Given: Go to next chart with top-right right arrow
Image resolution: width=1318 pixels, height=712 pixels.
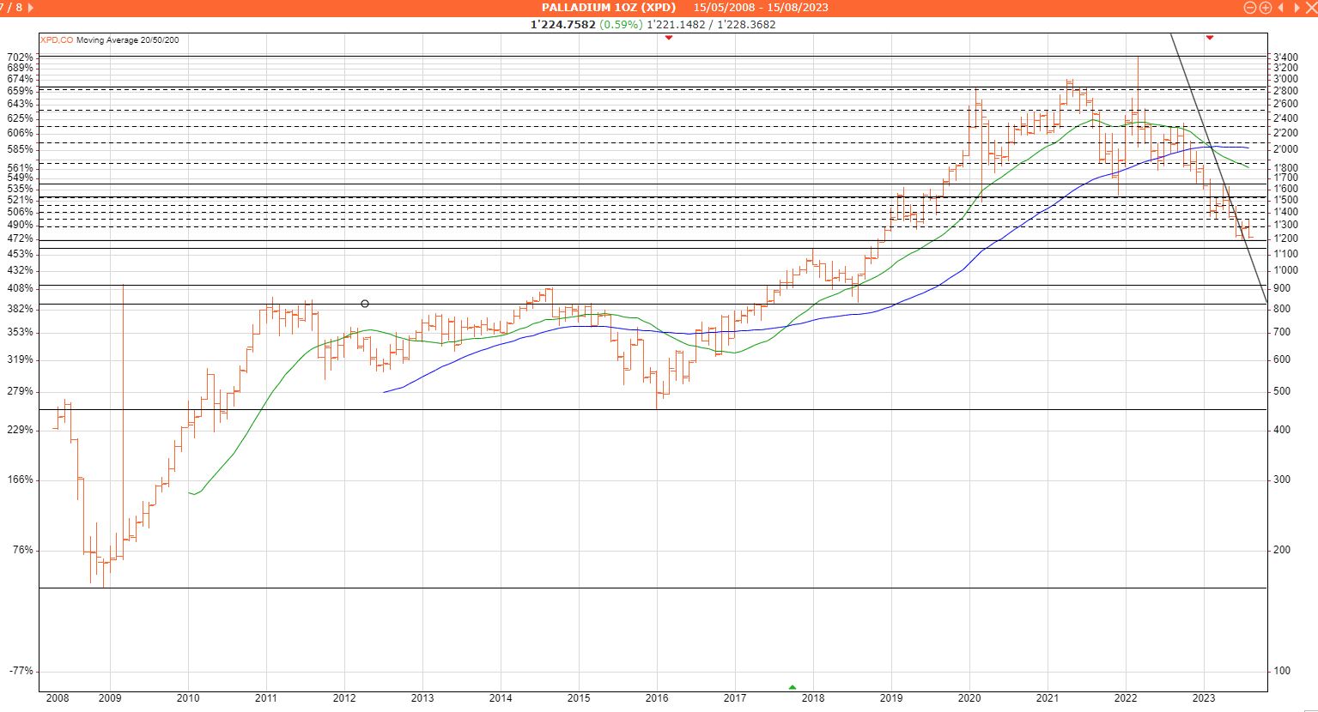Looking at the screenshot, I should coord(1297,8).
